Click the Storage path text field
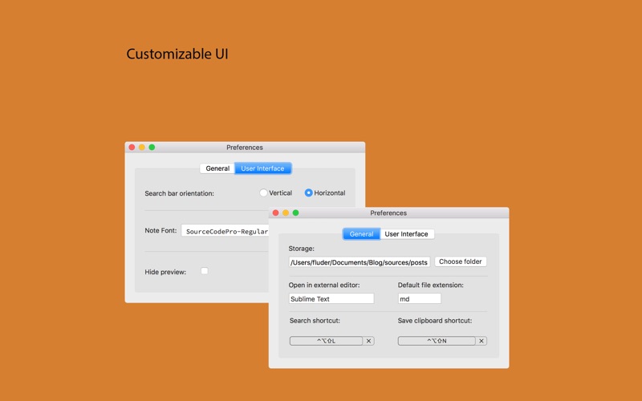 pyautogui.click(x=359, y=262)
